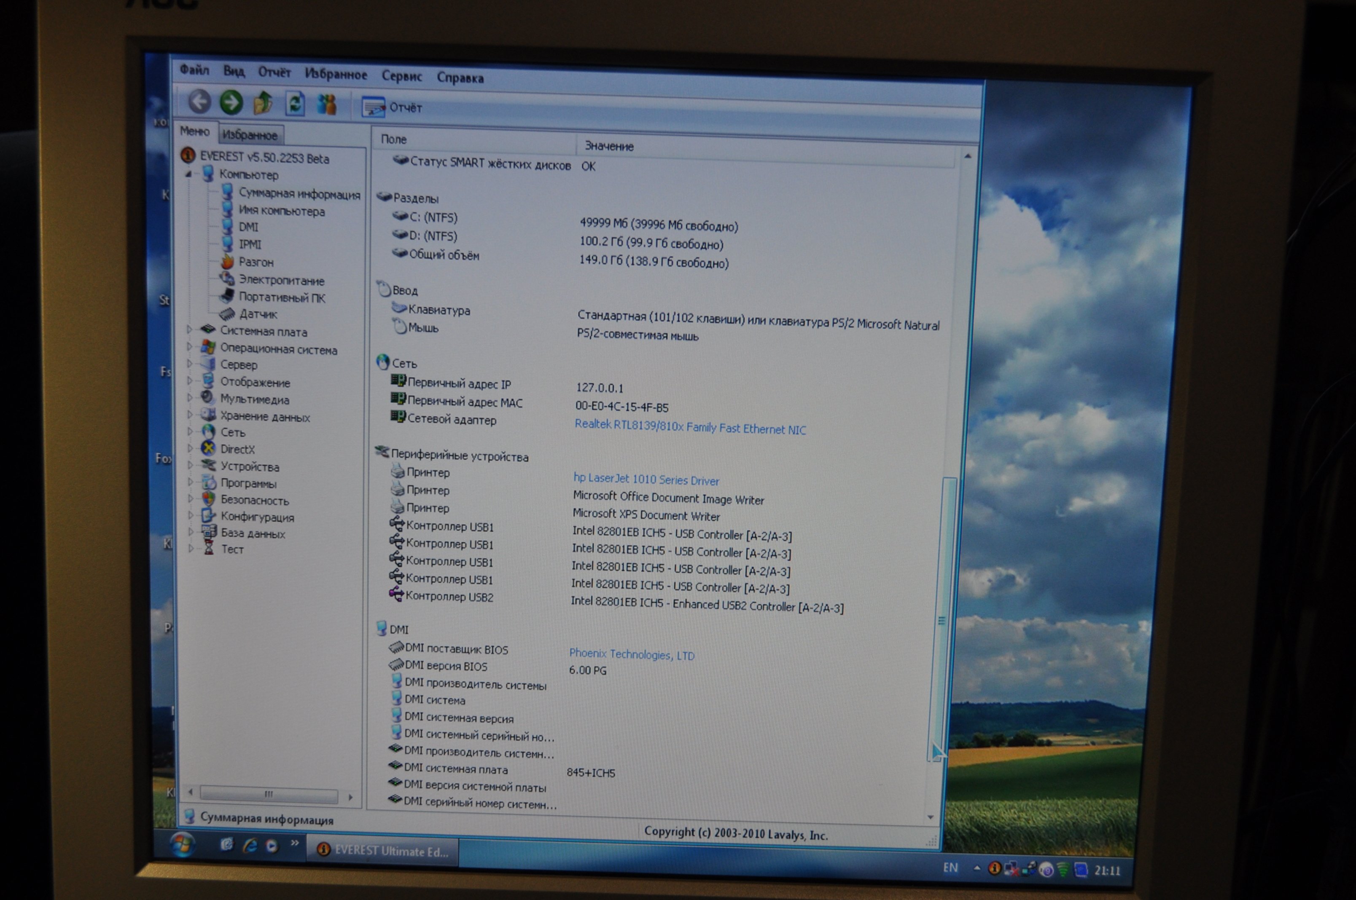The height and width of the screenshot is (900, 1356).
Task: Expand the Хранение данных node
Action: (x=190, y=414)
